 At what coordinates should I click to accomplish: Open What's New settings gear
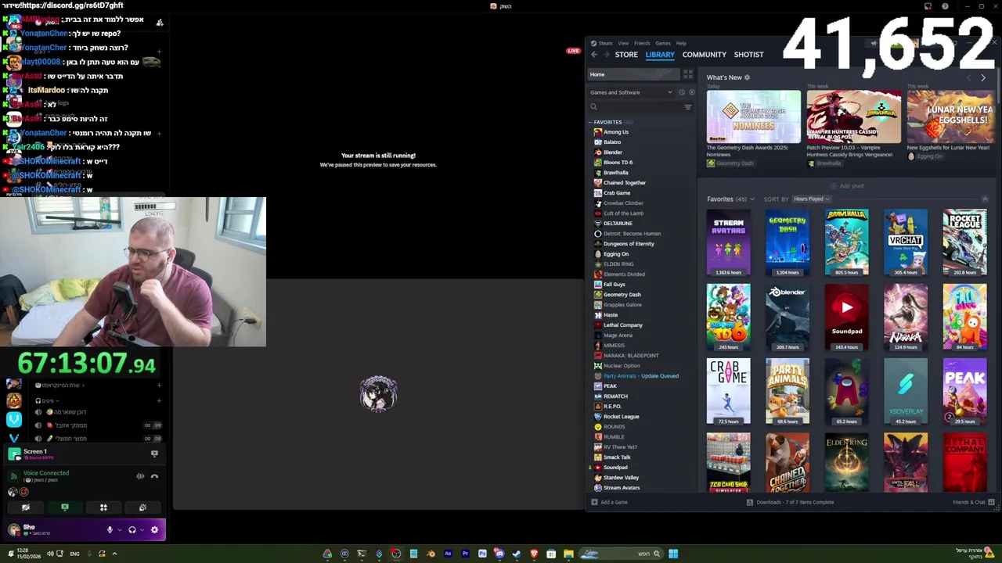(747, 77)
